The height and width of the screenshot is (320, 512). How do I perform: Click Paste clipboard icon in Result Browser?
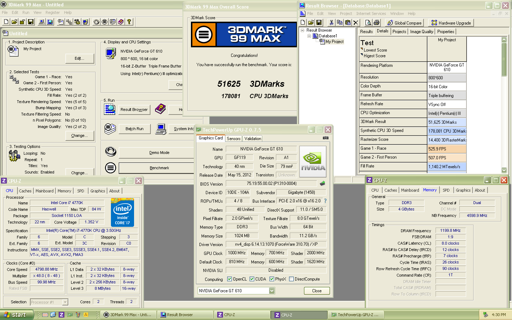tap(348, 22)
